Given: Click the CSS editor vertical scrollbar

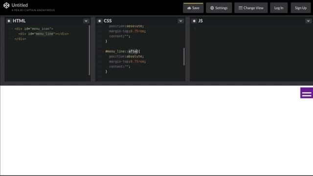Looking at the screenshot, I should 184,57.
